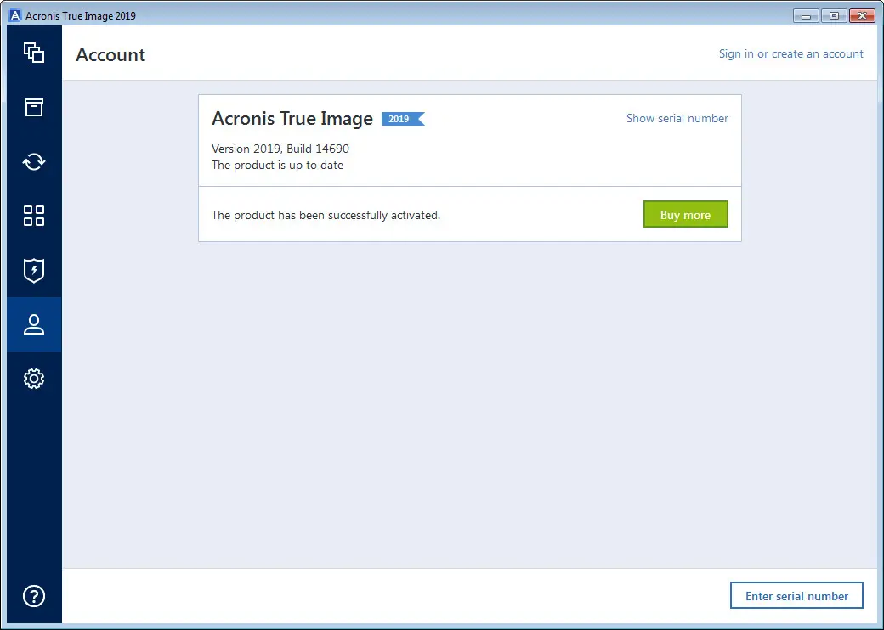Click Sign in or create an account
This screenshot has width=884, height=630.
click(791, 54)
